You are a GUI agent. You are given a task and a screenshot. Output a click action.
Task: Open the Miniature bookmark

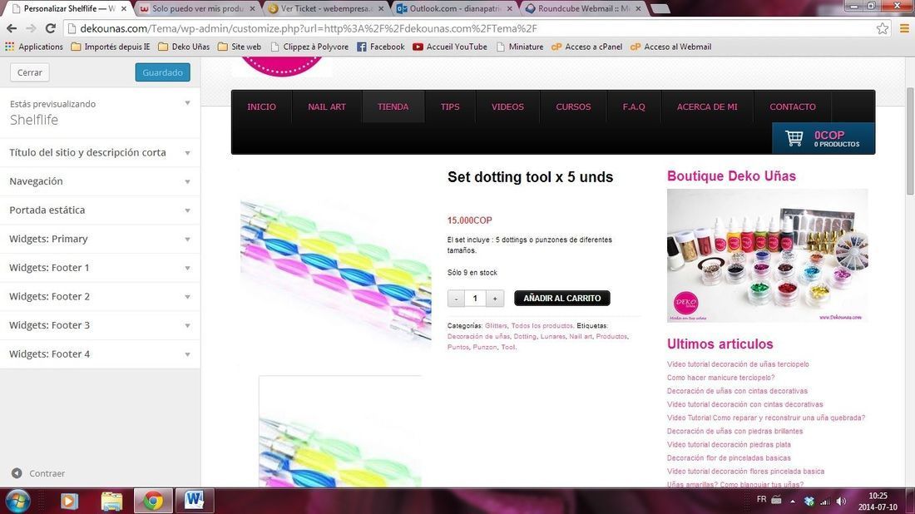click(x=519, y=47)
